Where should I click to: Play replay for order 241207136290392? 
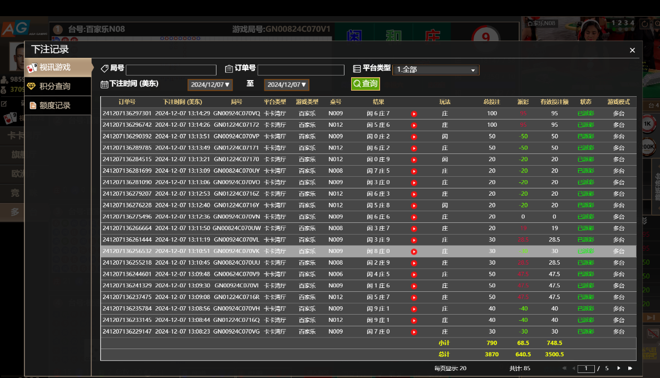tap(414, 137)
